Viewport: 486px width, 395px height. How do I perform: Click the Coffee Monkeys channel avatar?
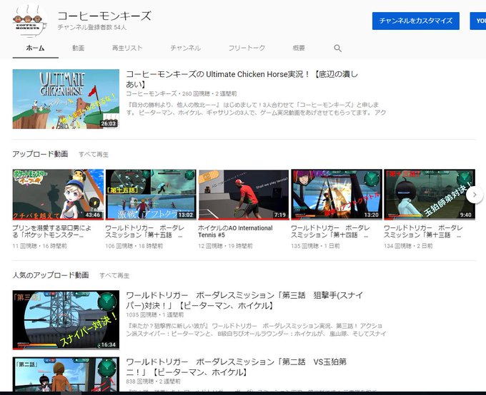click(30, 21)
